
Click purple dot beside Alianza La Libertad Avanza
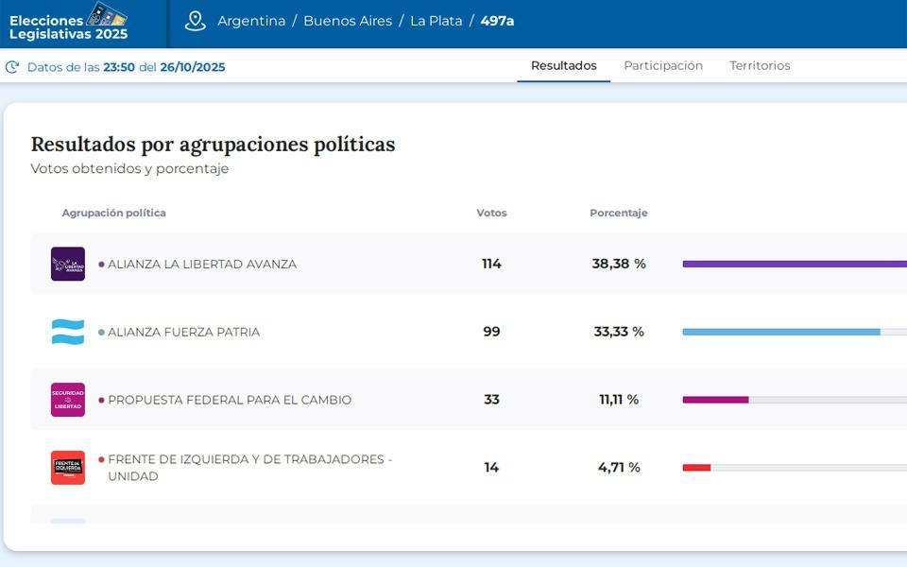[101, 265]
